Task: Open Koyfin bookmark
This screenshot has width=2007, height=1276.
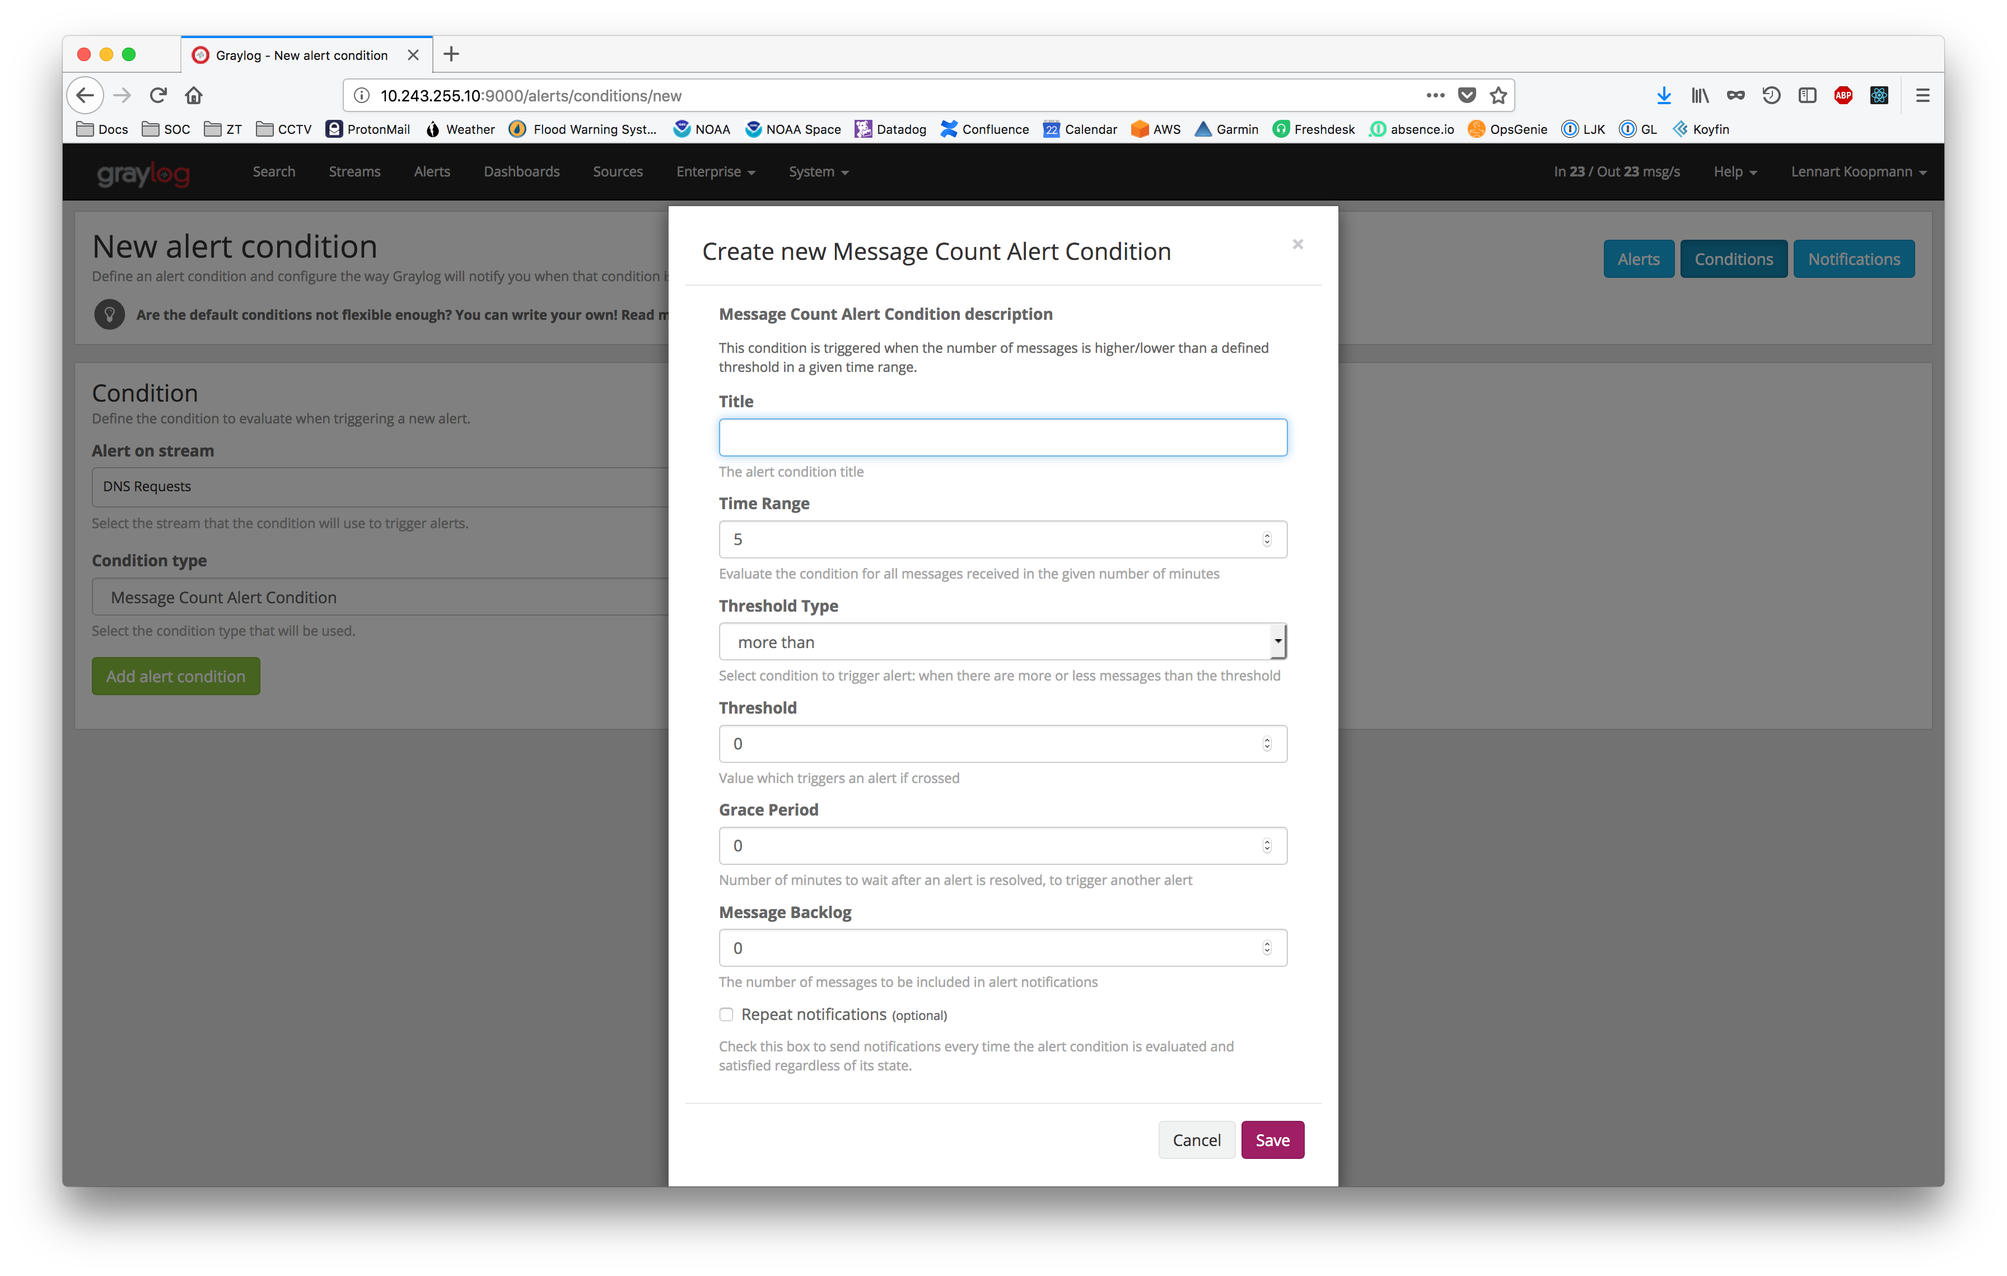Action: tap(1700, 129)
